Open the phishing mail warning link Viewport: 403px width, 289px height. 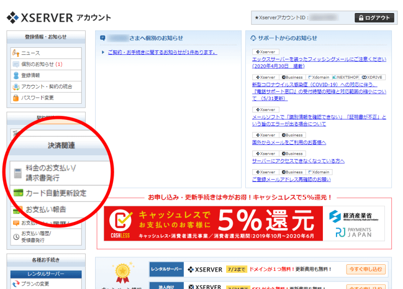(x=319, y=62)
